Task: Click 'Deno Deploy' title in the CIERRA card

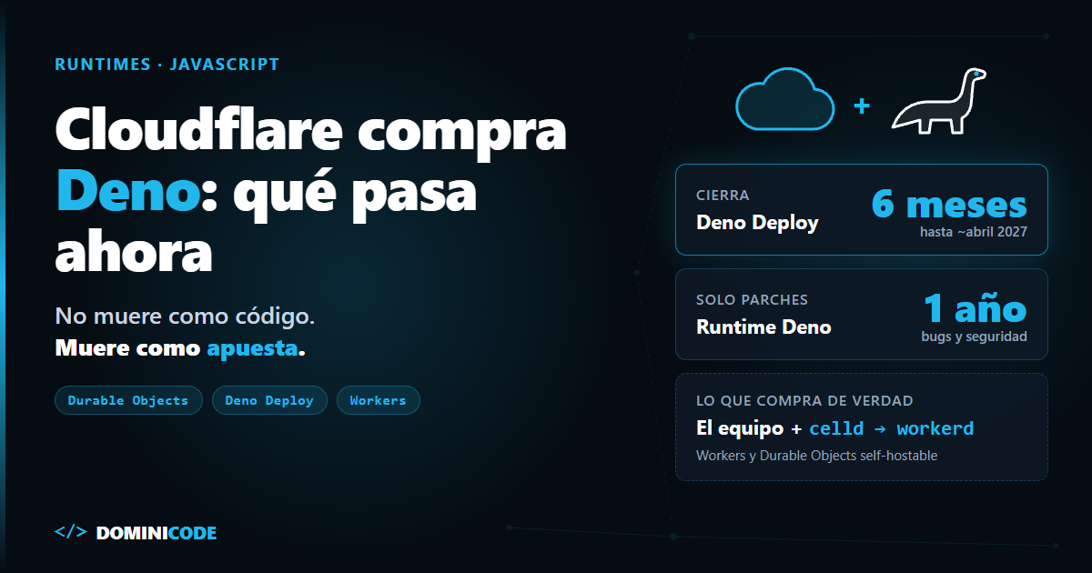Action: (757, 223)
